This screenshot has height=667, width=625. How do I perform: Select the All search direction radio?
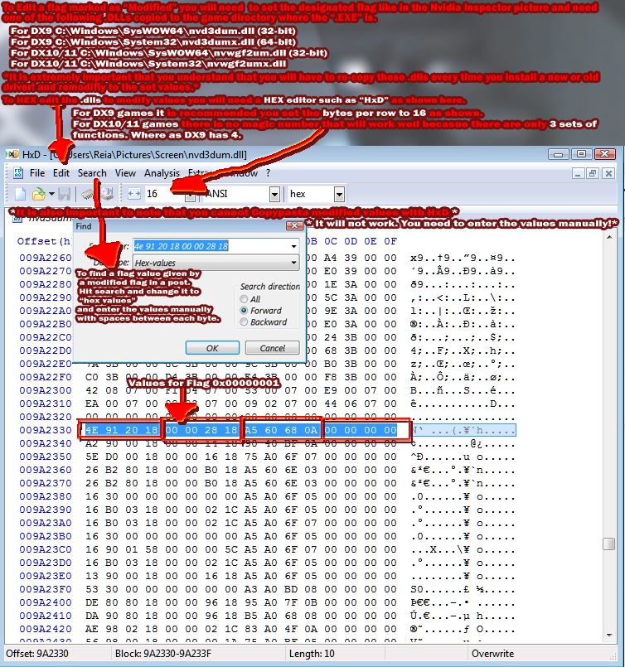coord(244,299)
